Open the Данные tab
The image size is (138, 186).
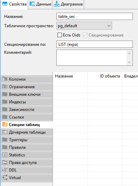(40, 4)
